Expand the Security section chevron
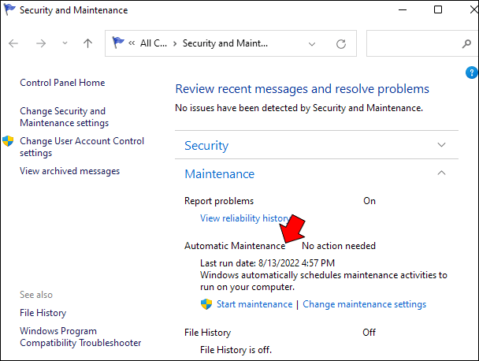 pyautogui.click(x=441, y=145)
